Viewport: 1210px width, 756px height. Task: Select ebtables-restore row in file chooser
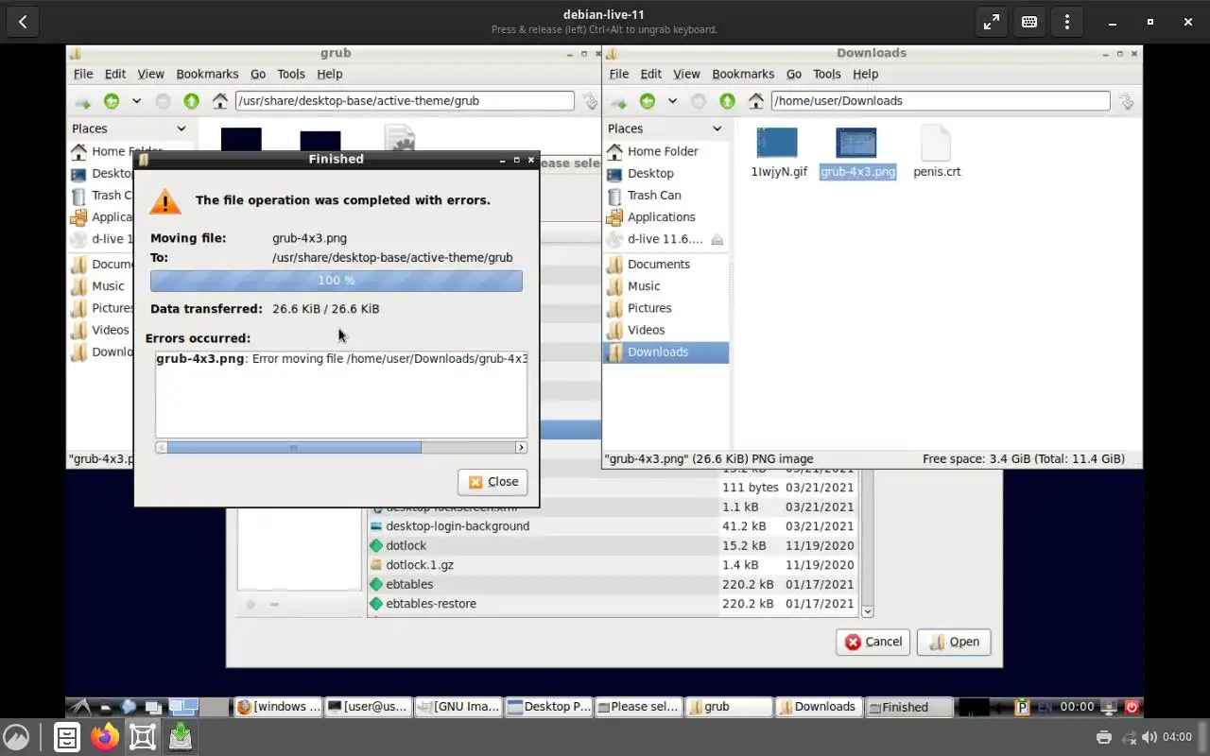point(614,604)
